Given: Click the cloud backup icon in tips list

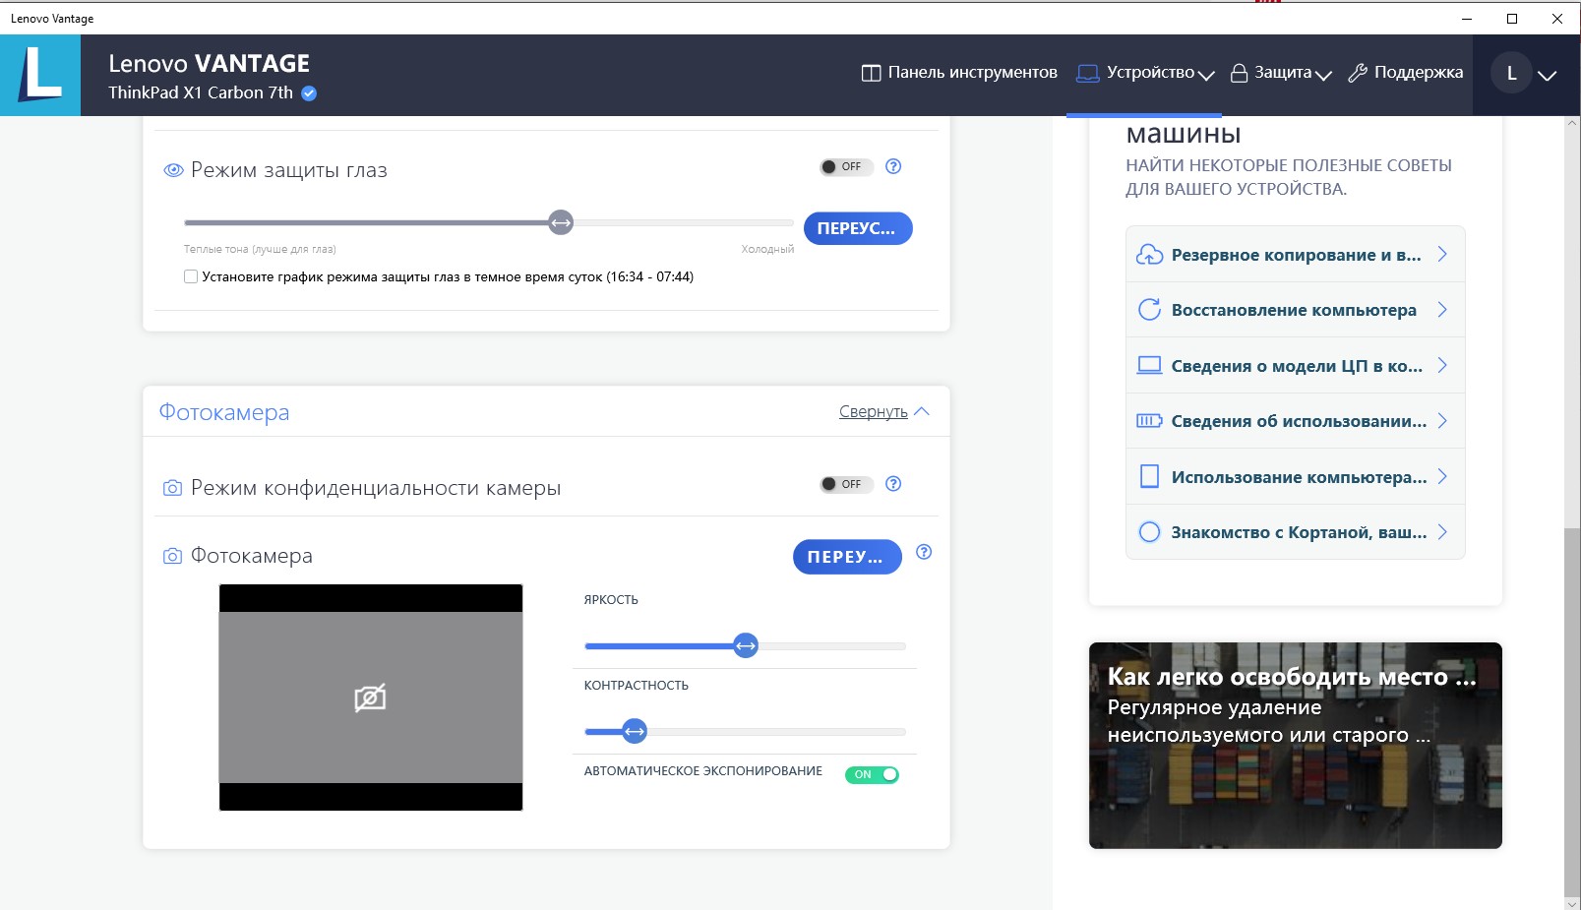Looking at the screenshot, I should [1149, 255].
